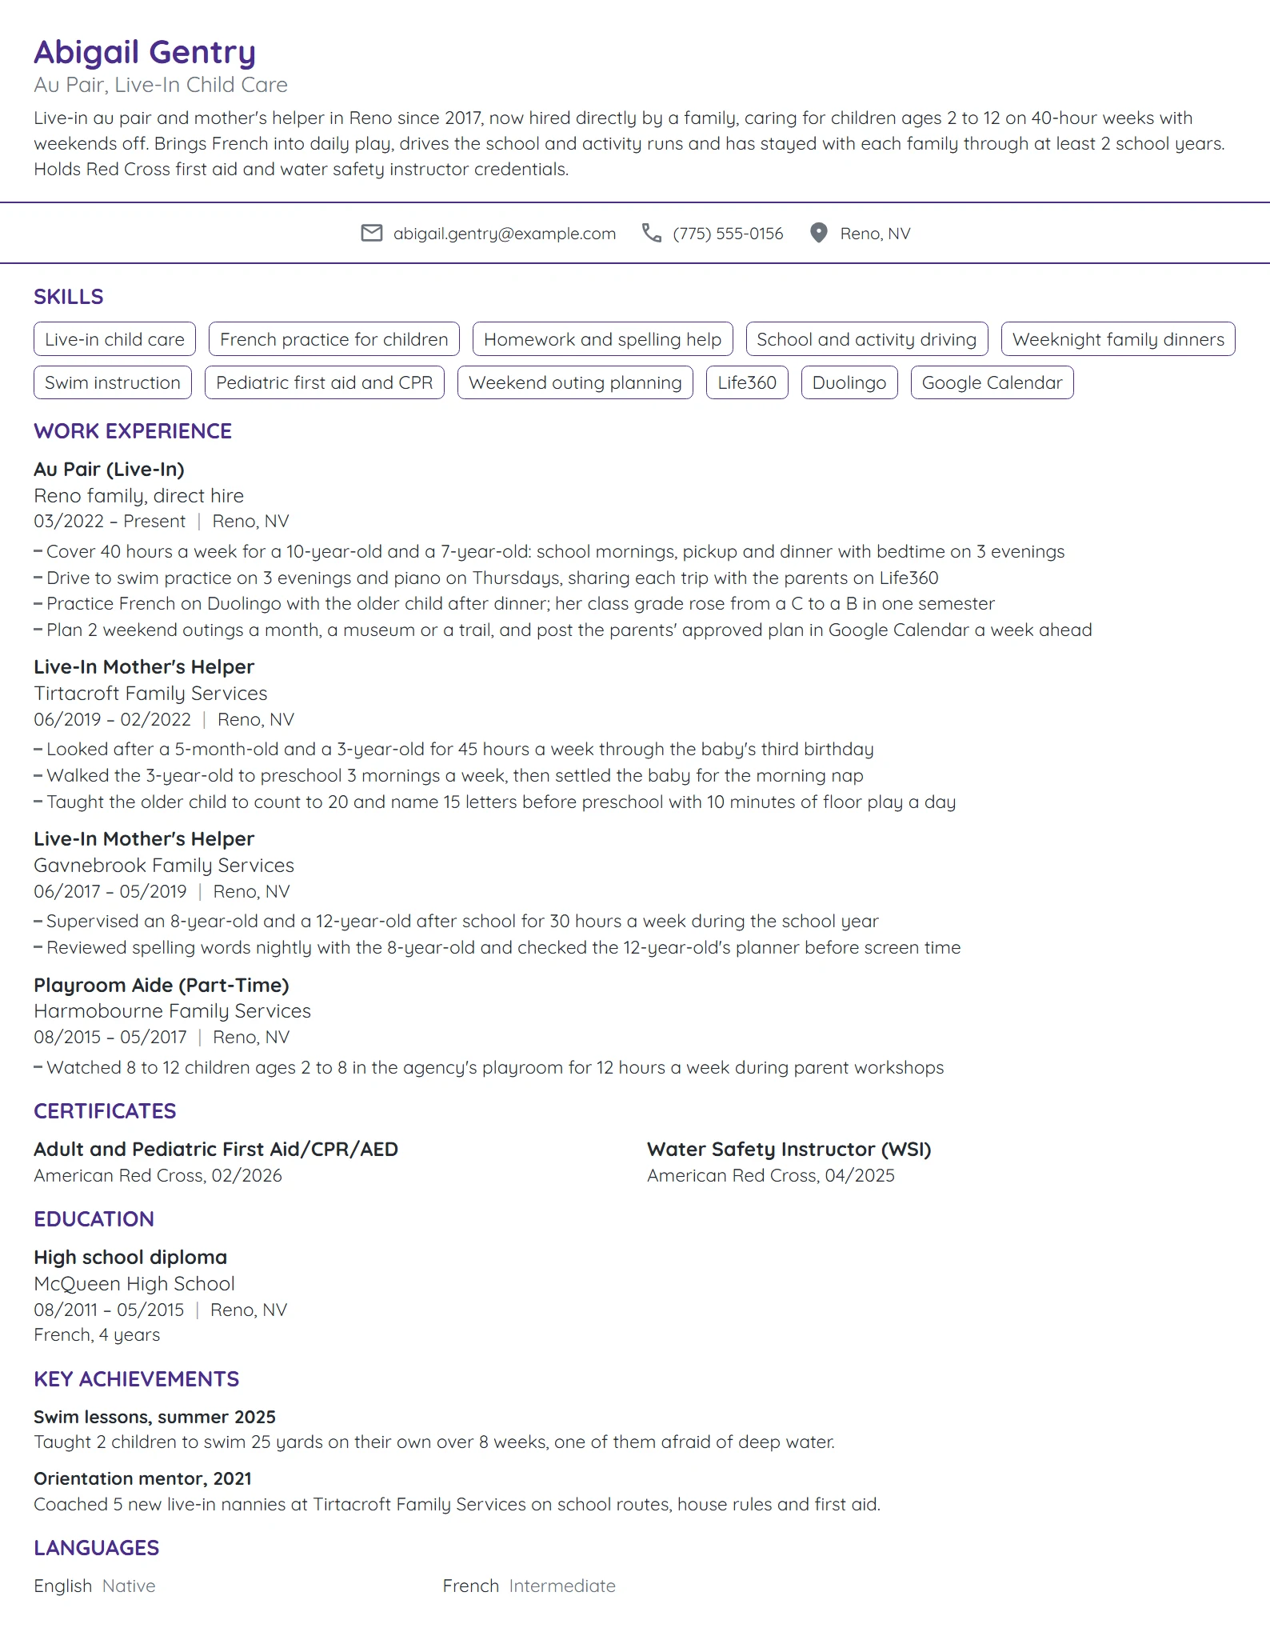Viewport: 1270px width, 1644px height.
Task: Select the High school diploma entry title
Action: (x=130, y=1258)
